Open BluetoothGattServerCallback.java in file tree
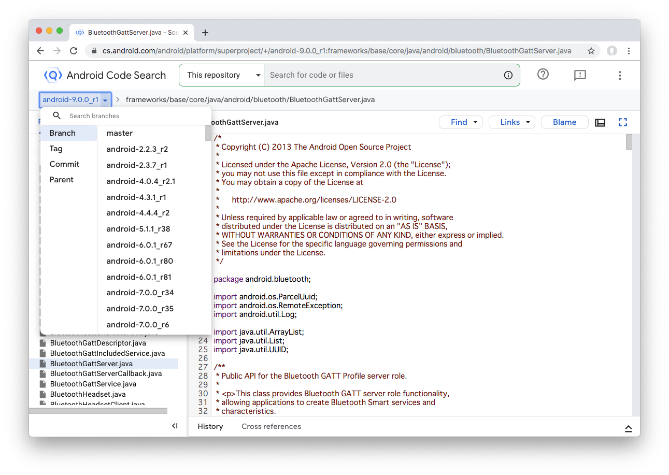 (106, 373)
